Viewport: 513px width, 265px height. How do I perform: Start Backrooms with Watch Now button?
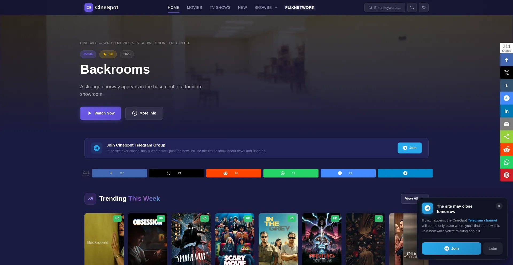tap(100, 113)
